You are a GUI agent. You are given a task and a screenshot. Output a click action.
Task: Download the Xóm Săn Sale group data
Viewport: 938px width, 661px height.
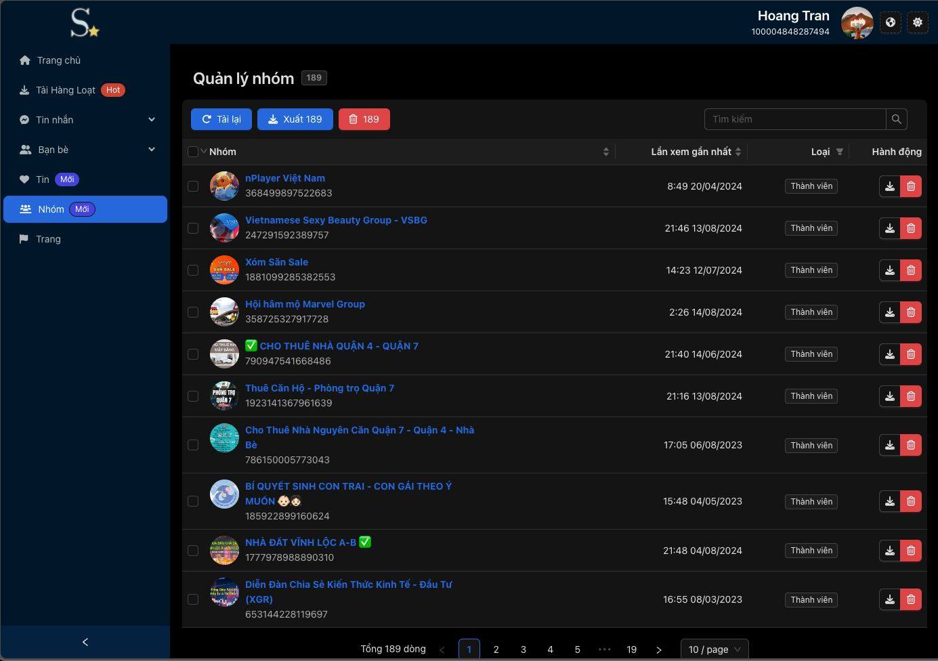[x=890, y=270]
